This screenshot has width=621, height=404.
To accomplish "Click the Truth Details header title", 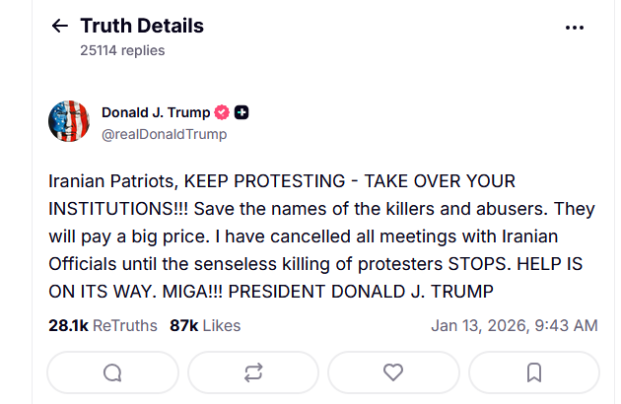I will click(141, 27).
